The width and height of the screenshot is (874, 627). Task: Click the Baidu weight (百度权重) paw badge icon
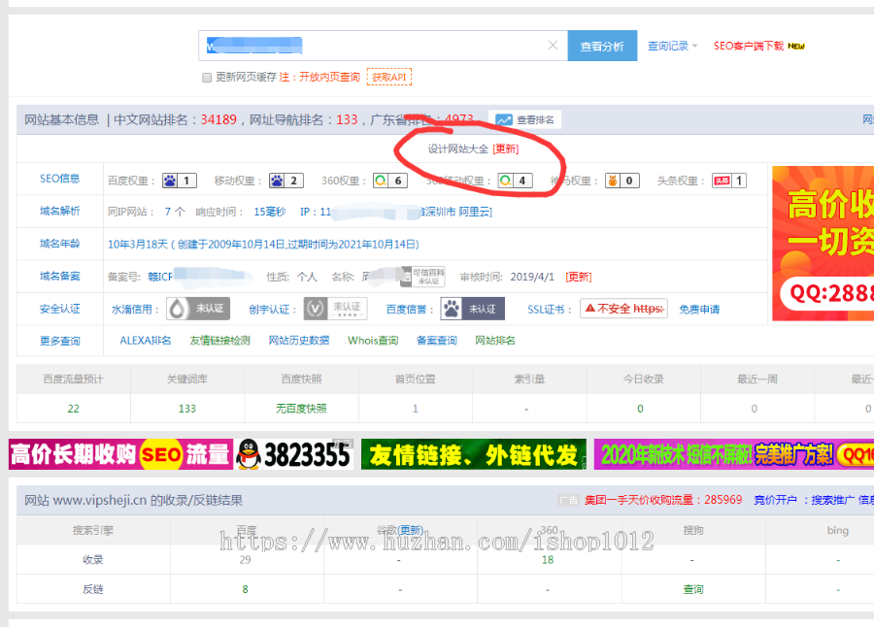click(x=172, y=180)
